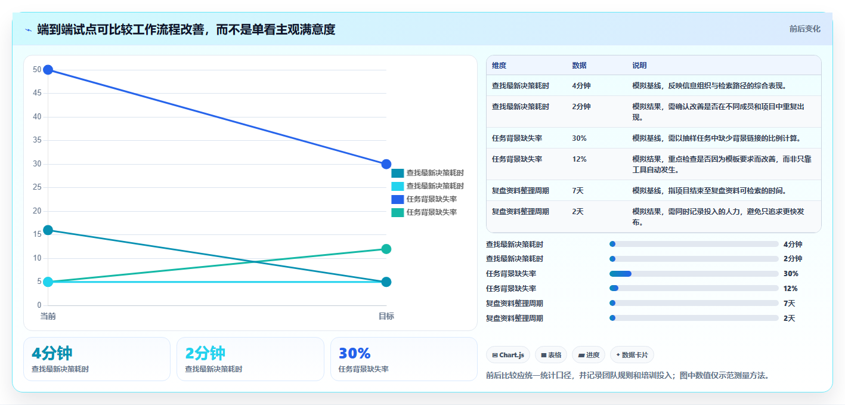Click the description starting 模拟基线，指项目结束
This screenshot has height=405, width=845.
coord(710,191)
